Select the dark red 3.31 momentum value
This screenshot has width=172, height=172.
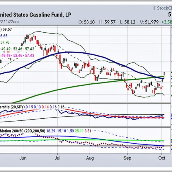[88, 131]
